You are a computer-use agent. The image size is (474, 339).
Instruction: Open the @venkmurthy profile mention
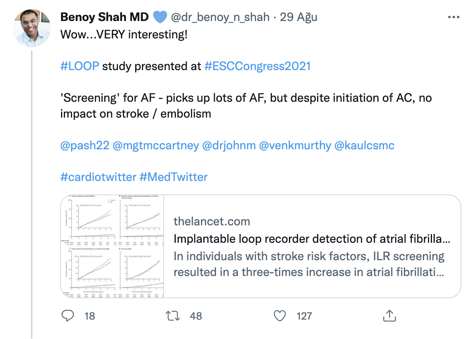point(295,145)
